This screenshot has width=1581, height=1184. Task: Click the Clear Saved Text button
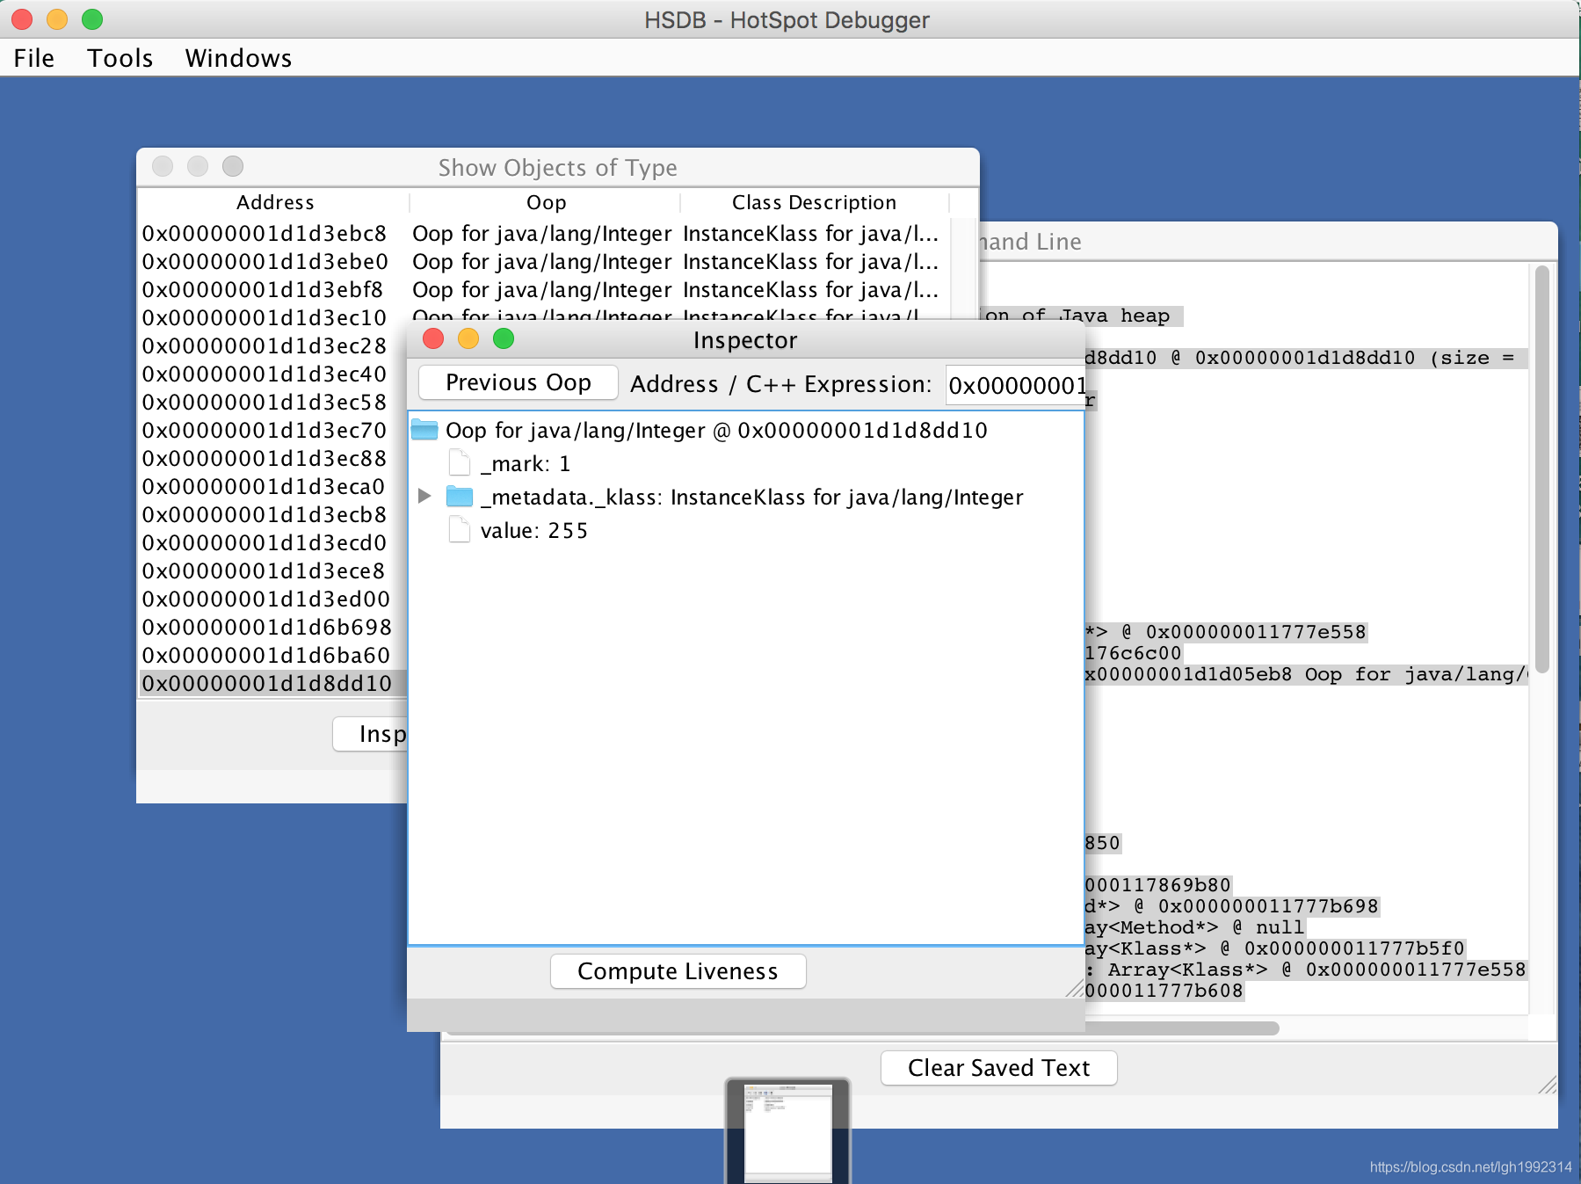pyautogui.click(x=998, y=1068)
